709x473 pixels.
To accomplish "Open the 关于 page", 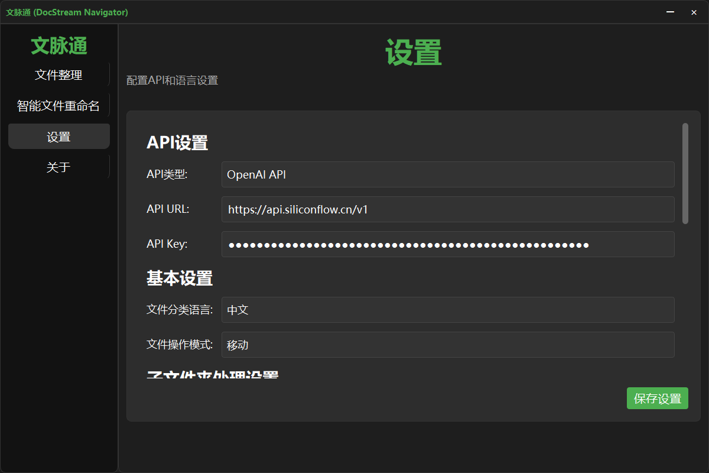I will (x=58, y=167).
